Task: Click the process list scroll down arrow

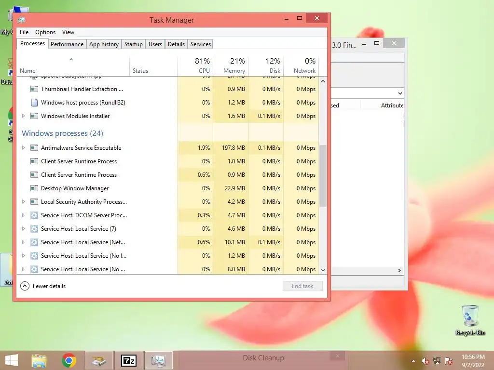Action: 323,270
